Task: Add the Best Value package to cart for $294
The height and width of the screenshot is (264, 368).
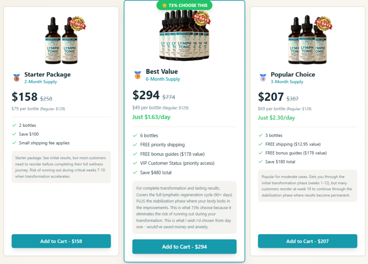Action: (184, 247)
